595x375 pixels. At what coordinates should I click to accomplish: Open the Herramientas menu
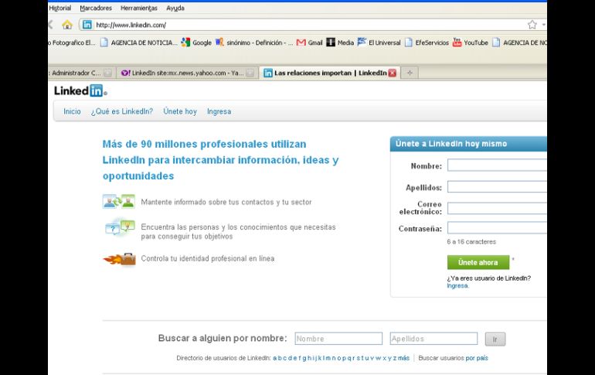click(139, 8)
